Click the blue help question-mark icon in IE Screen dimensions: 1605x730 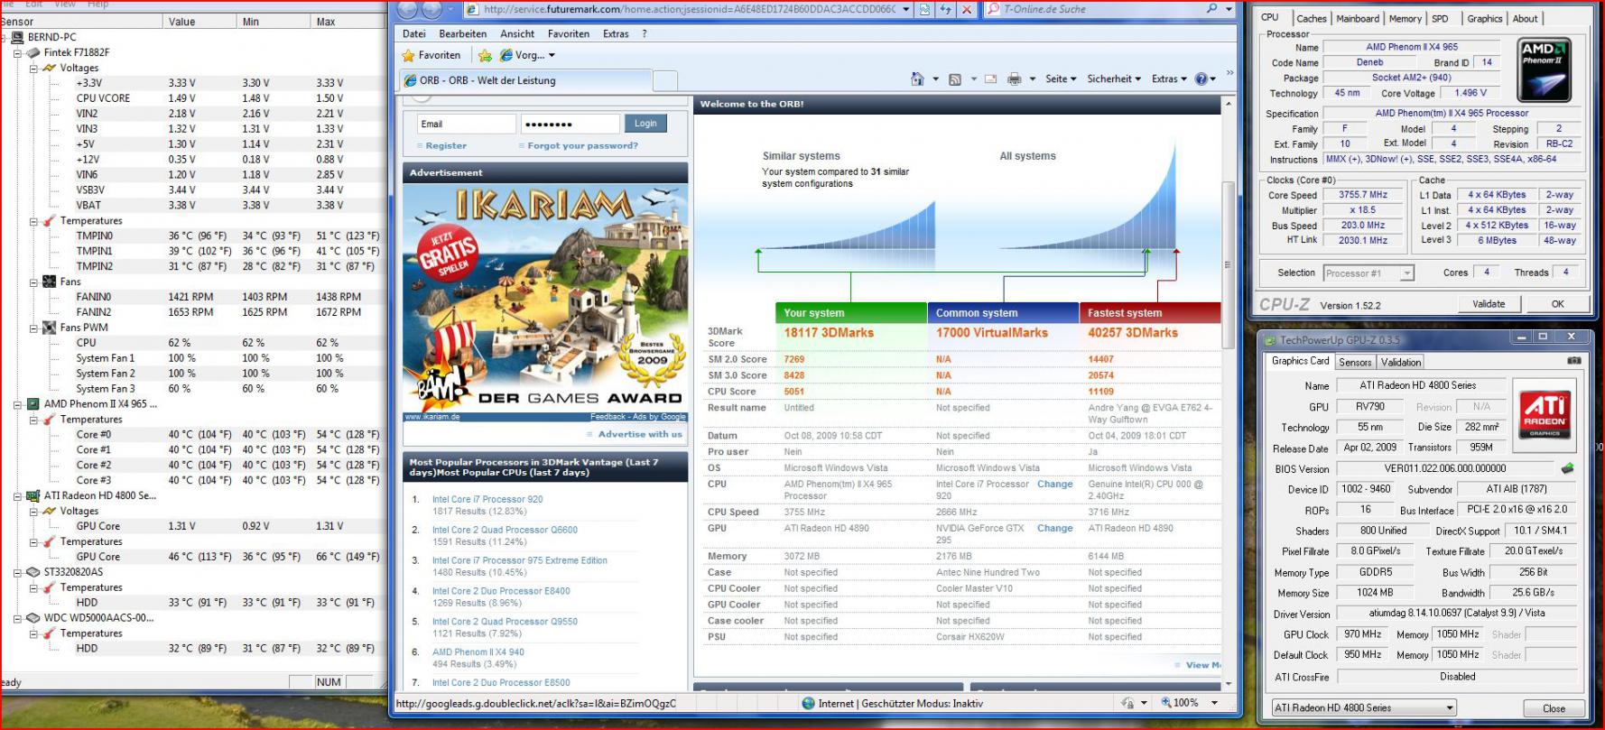click(x=1201, y=79)
